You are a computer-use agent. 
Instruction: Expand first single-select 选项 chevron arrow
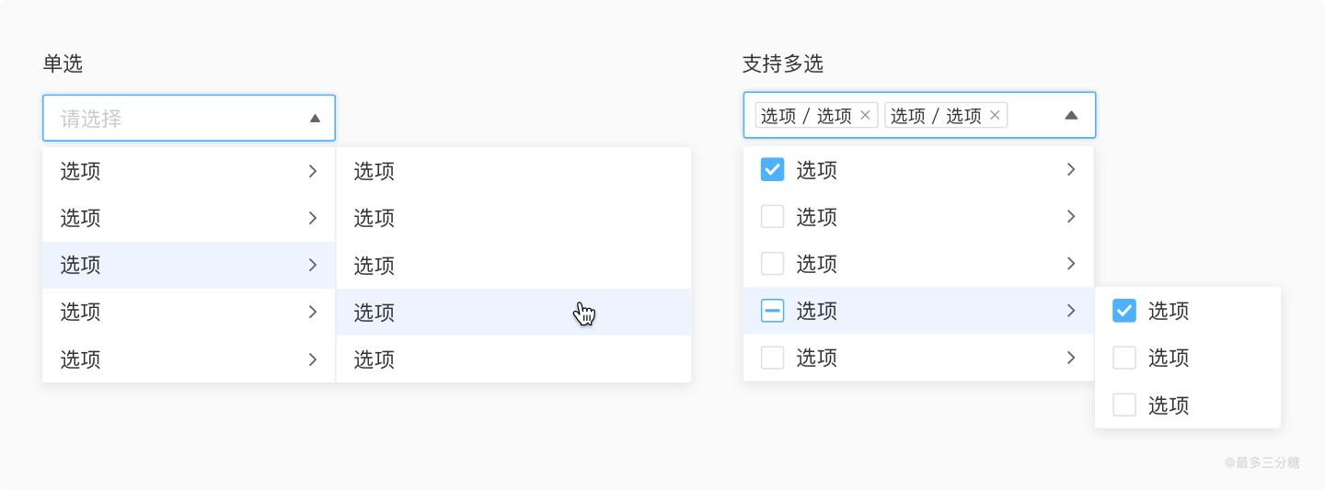(313, 171)
